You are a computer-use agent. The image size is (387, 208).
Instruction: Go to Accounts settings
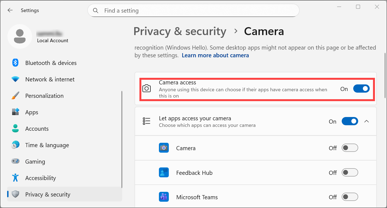click(37, 129)
